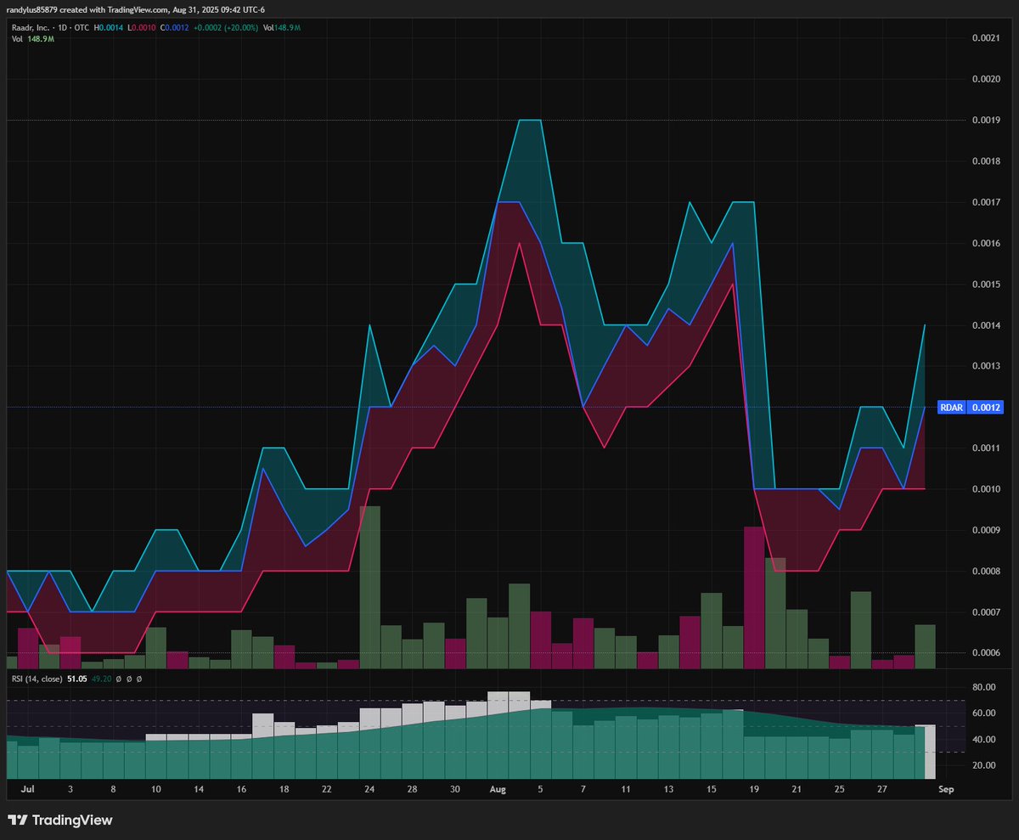
Task: Click the 28 date label on time axis
Action: point(412,790)
